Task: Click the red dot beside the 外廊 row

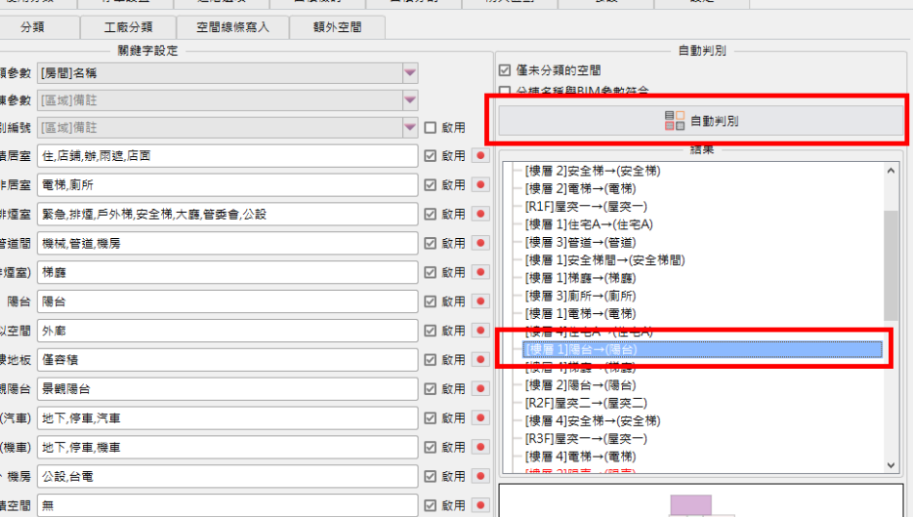Action: point(480,331)
